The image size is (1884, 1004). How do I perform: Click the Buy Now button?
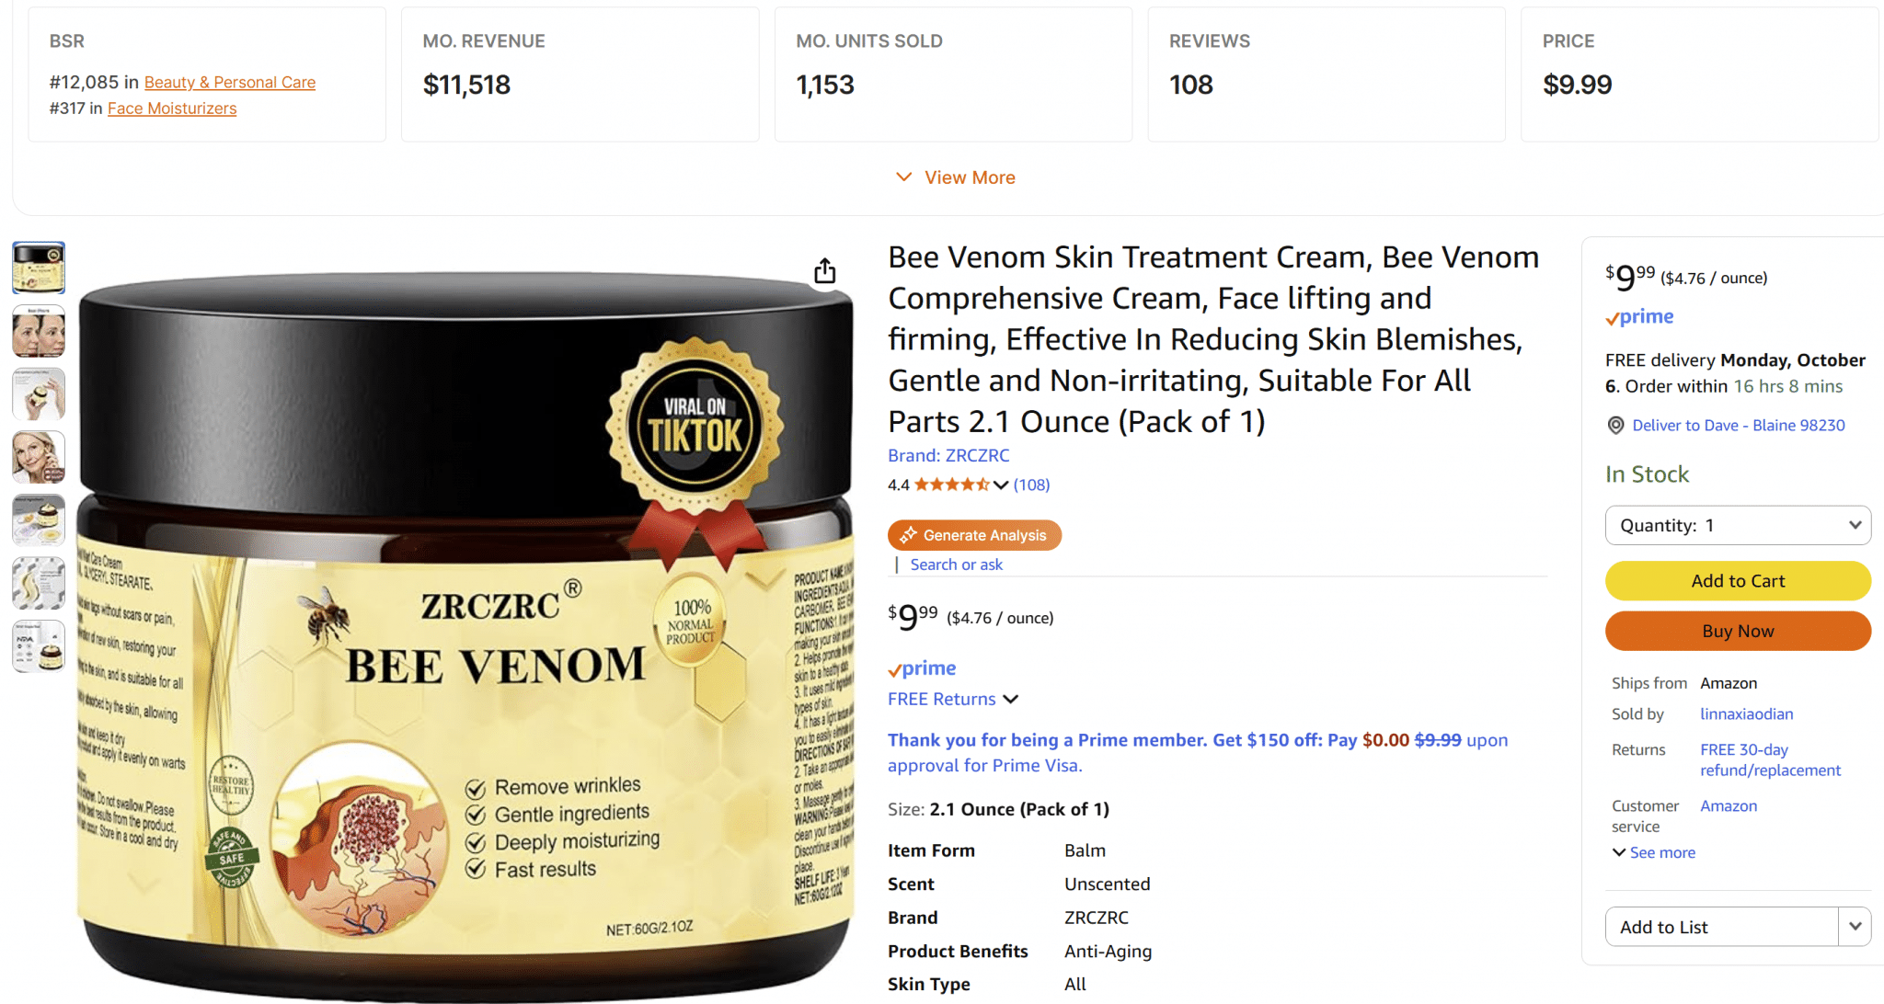tap(1738, 631)
